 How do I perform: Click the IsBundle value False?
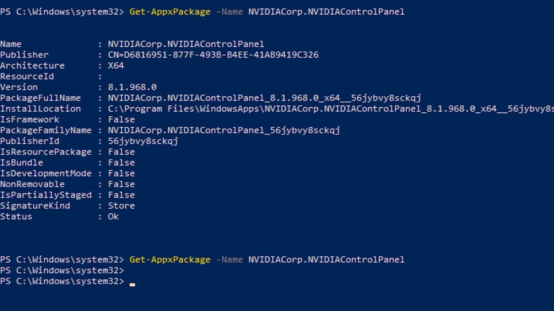[x=121, y=162]
